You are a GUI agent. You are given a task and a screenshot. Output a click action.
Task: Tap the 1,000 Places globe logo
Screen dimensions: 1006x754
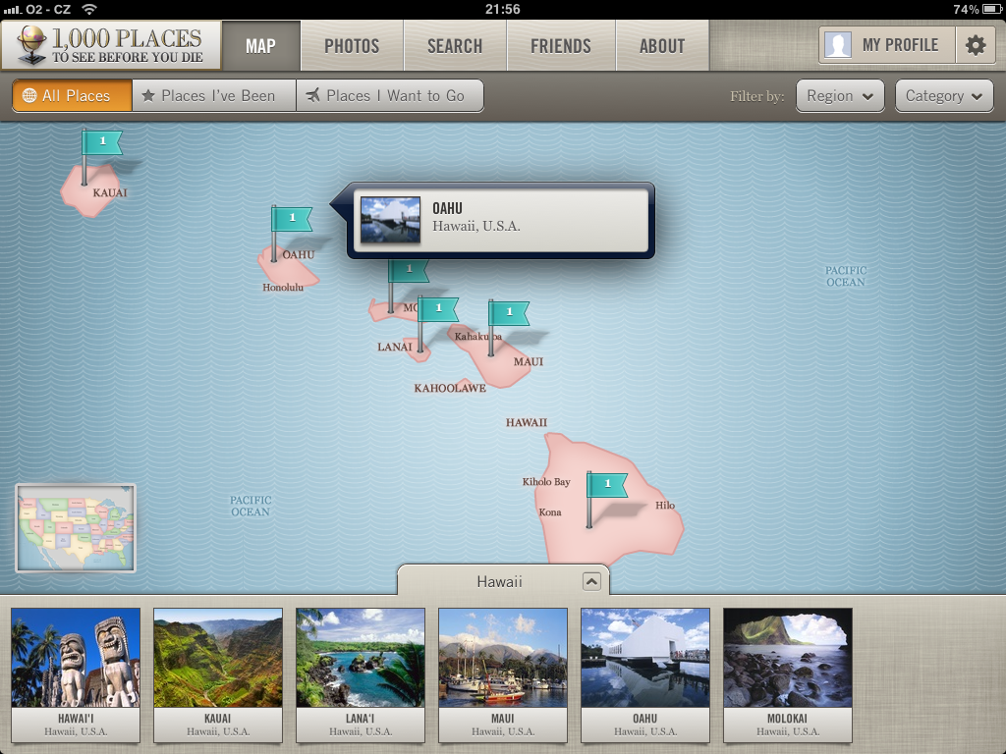30,45
